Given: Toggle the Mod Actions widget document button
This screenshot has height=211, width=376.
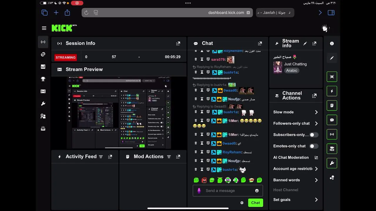Looking at the screenshot, I should (332, 105).
